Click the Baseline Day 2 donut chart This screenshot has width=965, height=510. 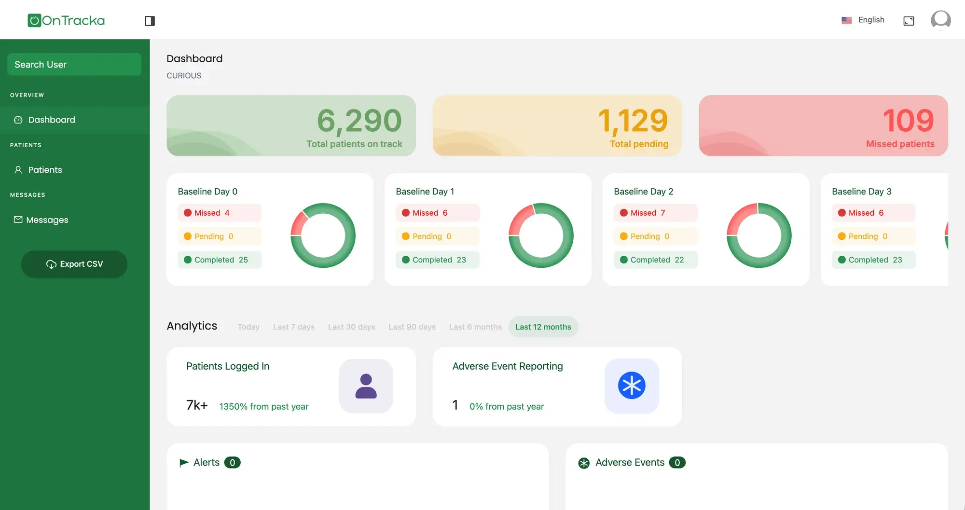(759, 235)
